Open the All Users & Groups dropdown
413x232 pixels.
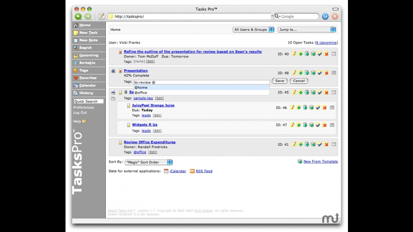click(253, 29)
